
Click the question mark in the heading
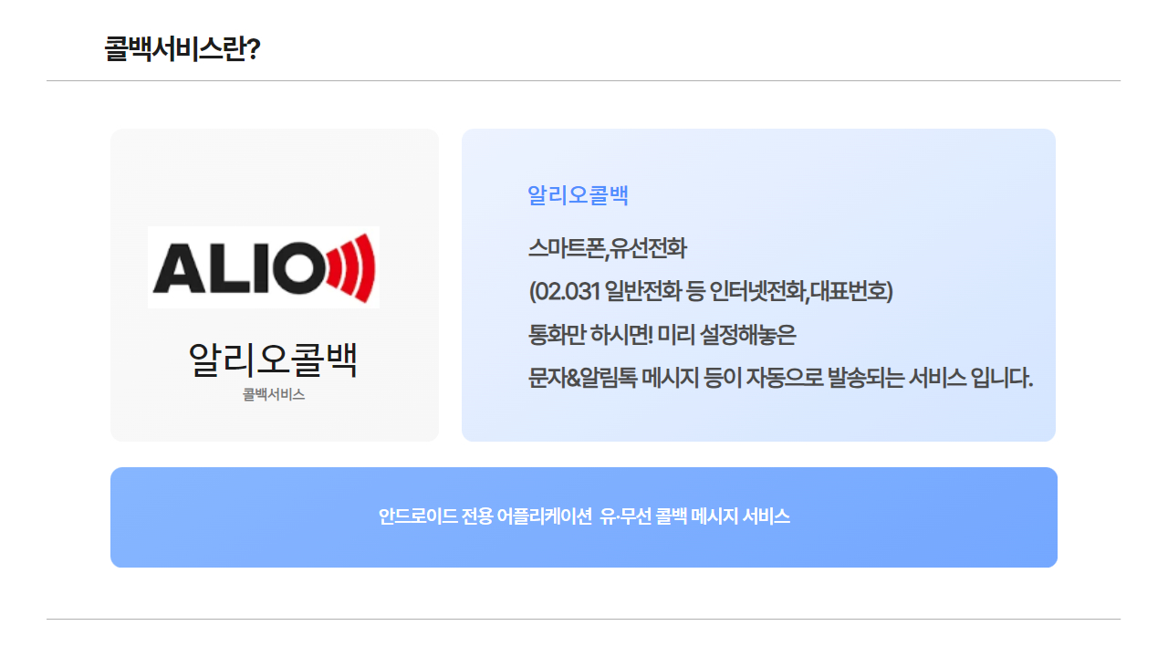pos(254,49)
